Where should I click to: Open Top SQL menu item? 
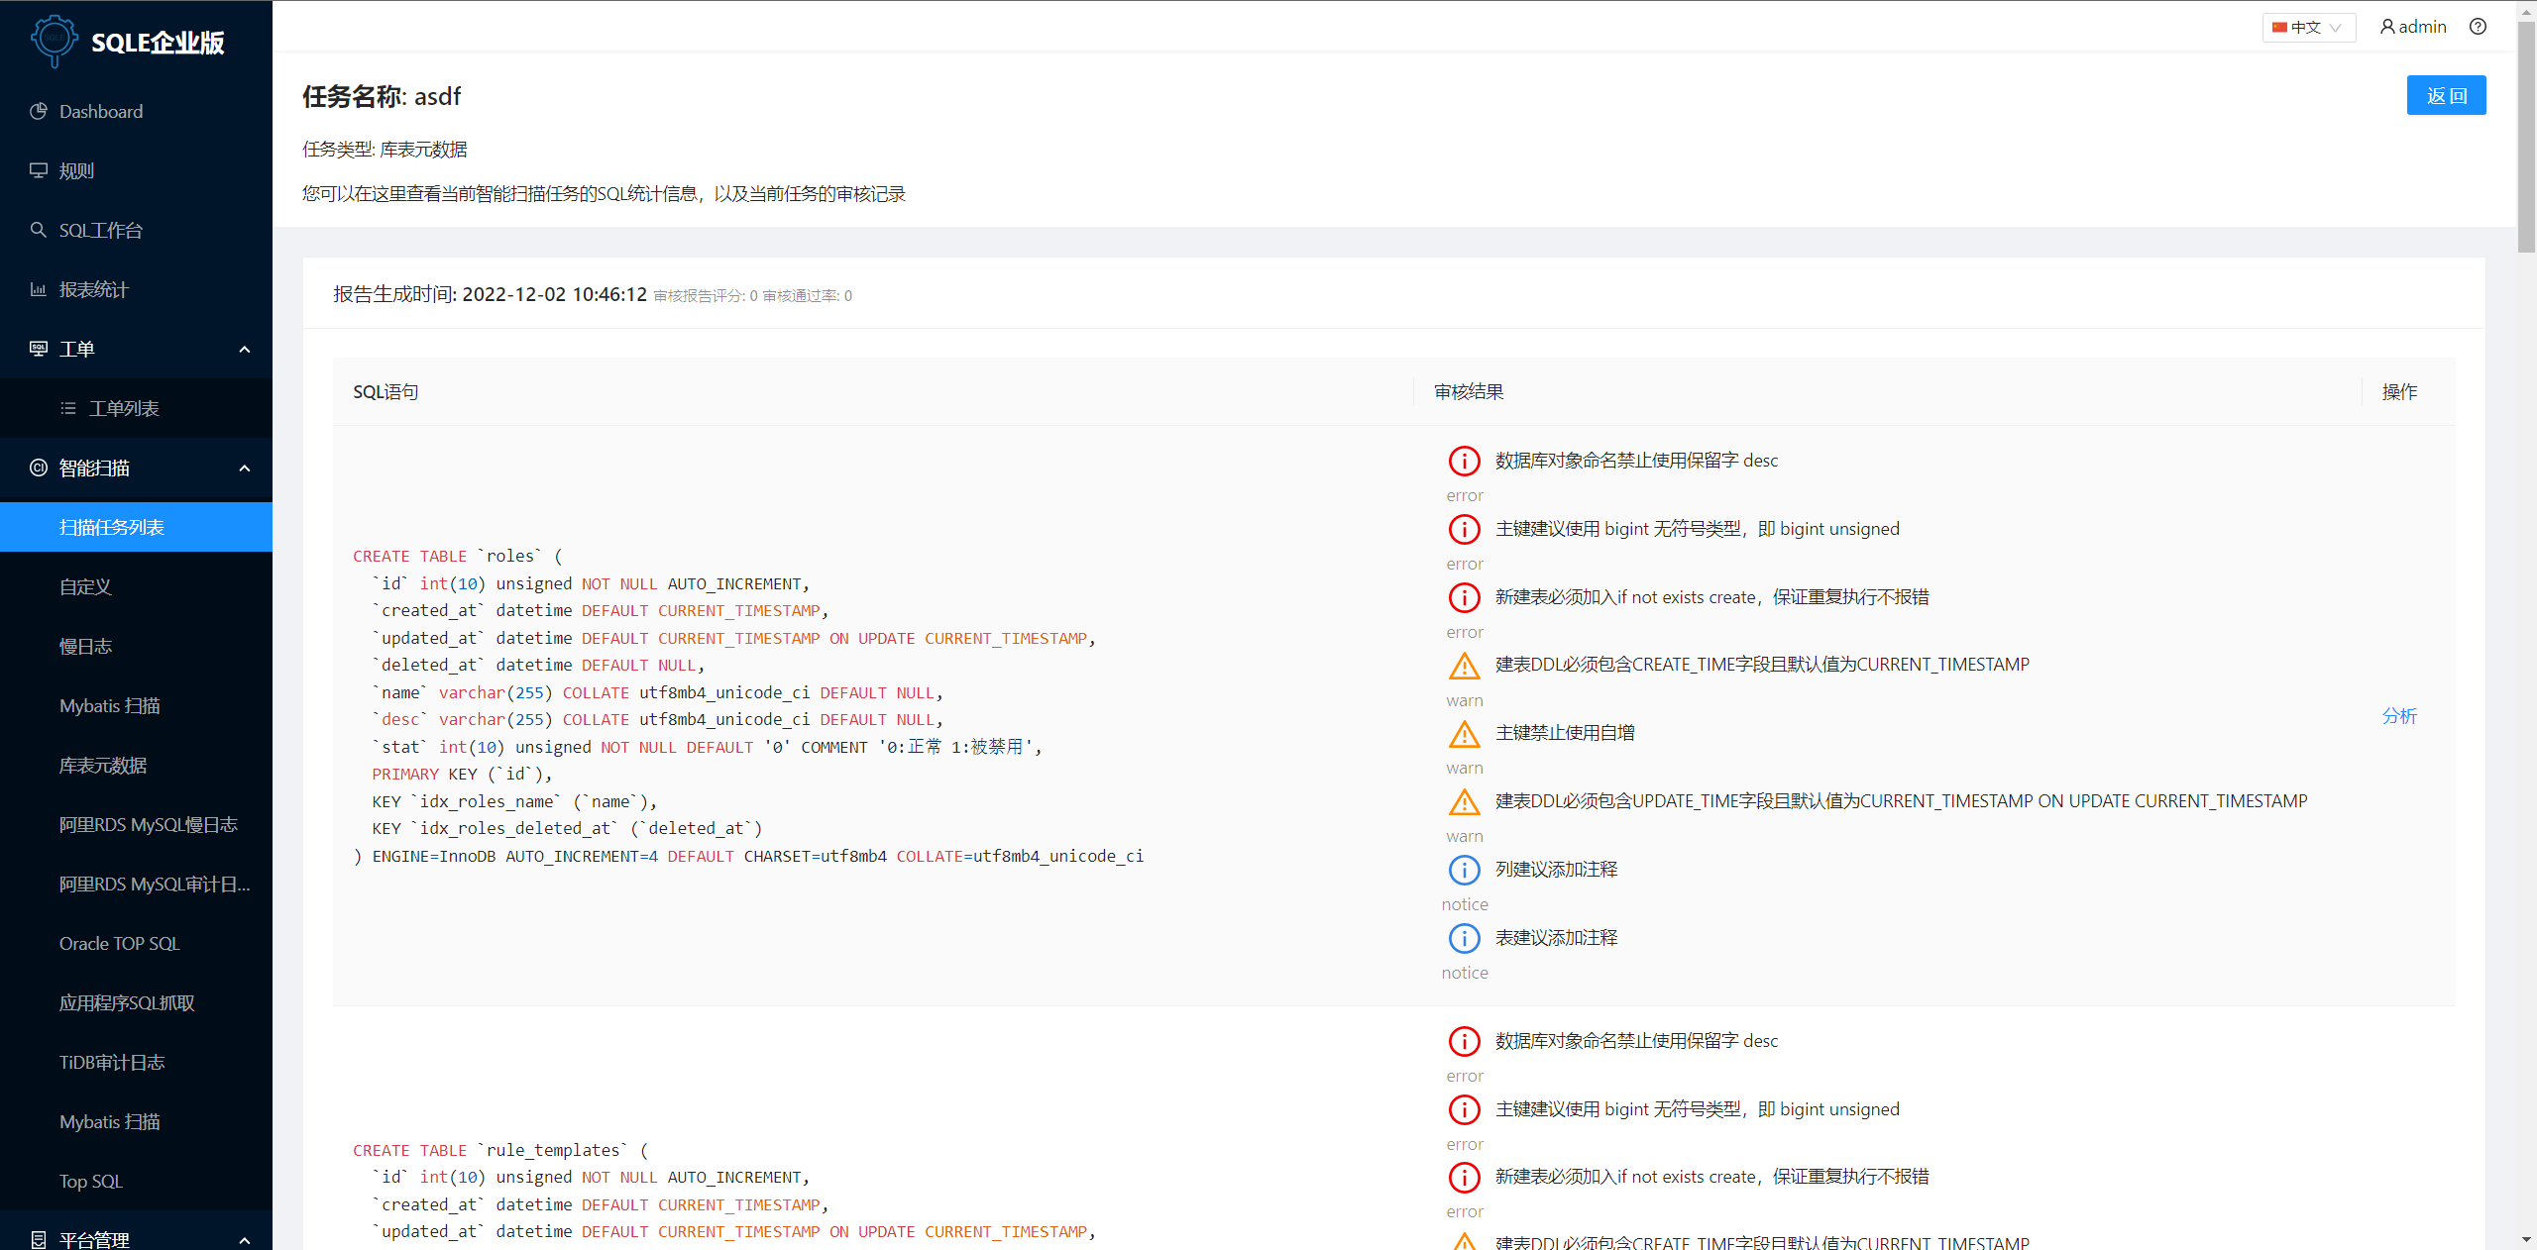136,1181
